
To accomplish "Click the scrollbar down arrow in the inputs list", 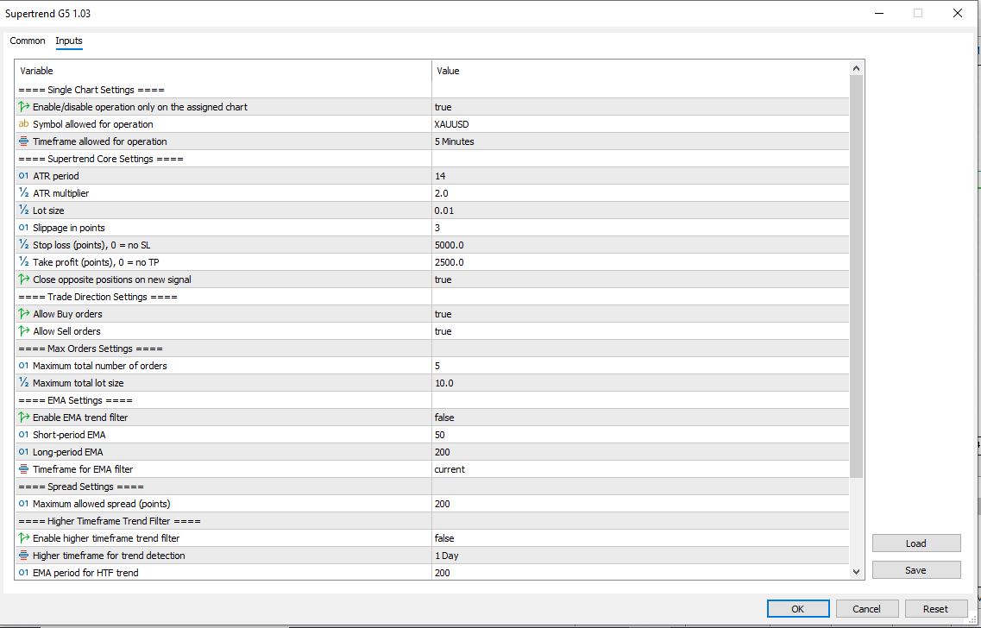I will 856,571.
